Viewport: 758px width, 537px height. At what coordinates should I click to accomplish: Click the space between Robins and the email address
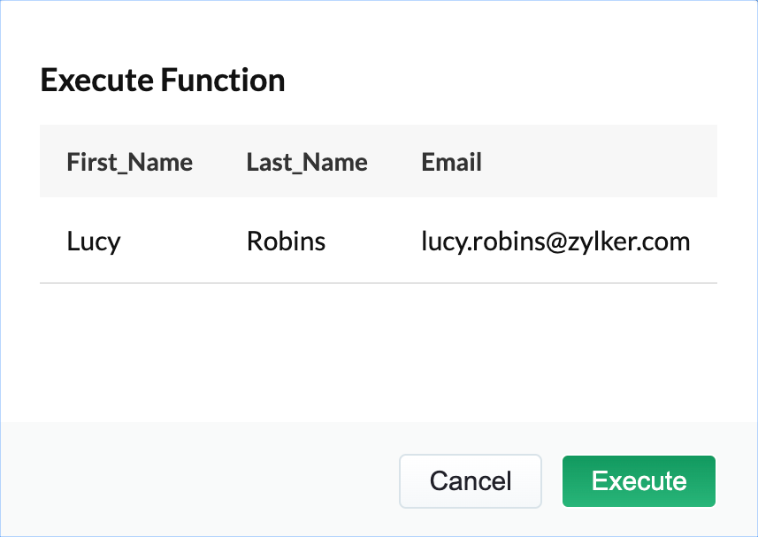[x=373, y=241]
